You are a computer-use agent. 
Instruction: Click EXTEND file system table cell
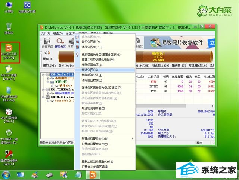pyautogui.click(x=153, y=86)
